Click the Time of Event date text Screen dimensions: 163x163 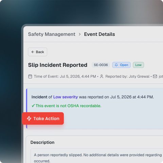[x=65, y=76]
